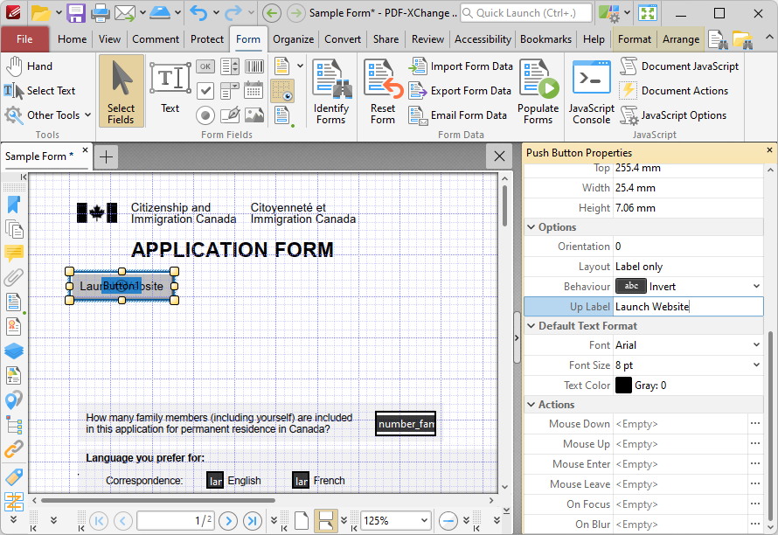This screenshot has width=778, height=535.
Task: Click the Text Color black swatch
Action: [623, 386]
